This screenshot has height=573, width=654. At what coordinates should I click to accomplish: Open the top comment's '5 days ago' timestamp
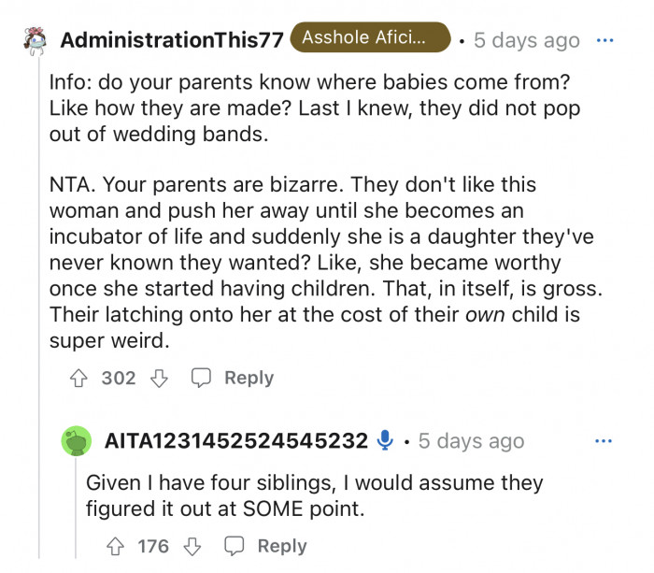click(x=526, y=40)
